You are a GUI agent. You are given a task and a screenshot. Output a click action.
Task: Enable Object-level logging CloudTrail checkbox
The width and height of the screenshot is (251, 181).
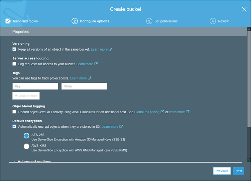point(14,112)
